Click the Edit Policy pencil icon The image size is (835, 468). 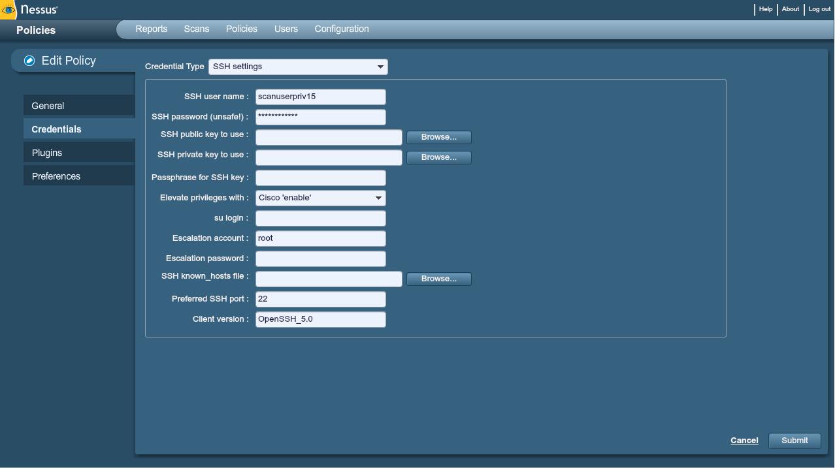pos(29,61)
